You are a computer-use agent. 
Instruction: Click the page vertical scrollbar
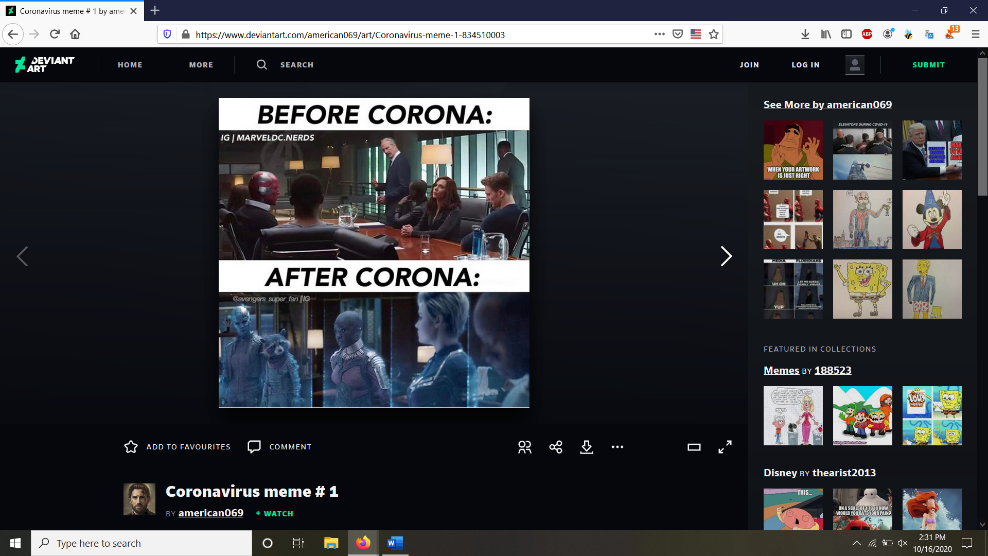point(982,126)
